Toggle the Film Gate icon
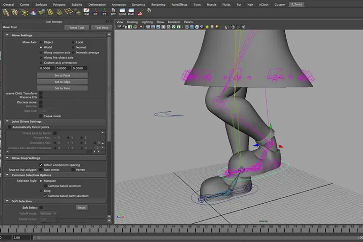This screenshot has height=242, width=363. point(153,27)
